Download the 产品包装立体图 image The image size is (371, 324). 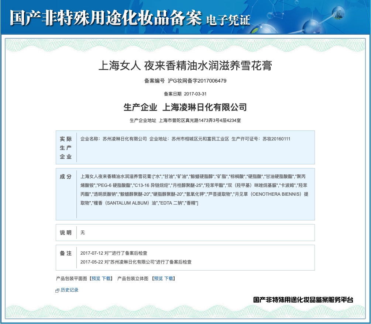point(169,278)
